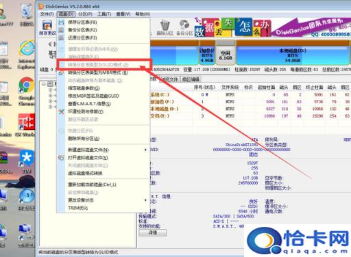Viewport: 351px width, 257px height.
Task: Click the previous-disk left arrow
Action: (x=50, y=44)
